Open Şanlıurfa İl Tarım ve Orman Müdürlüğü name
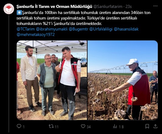The width and height of the screenshot is (162, 134). tap(54, 6)
